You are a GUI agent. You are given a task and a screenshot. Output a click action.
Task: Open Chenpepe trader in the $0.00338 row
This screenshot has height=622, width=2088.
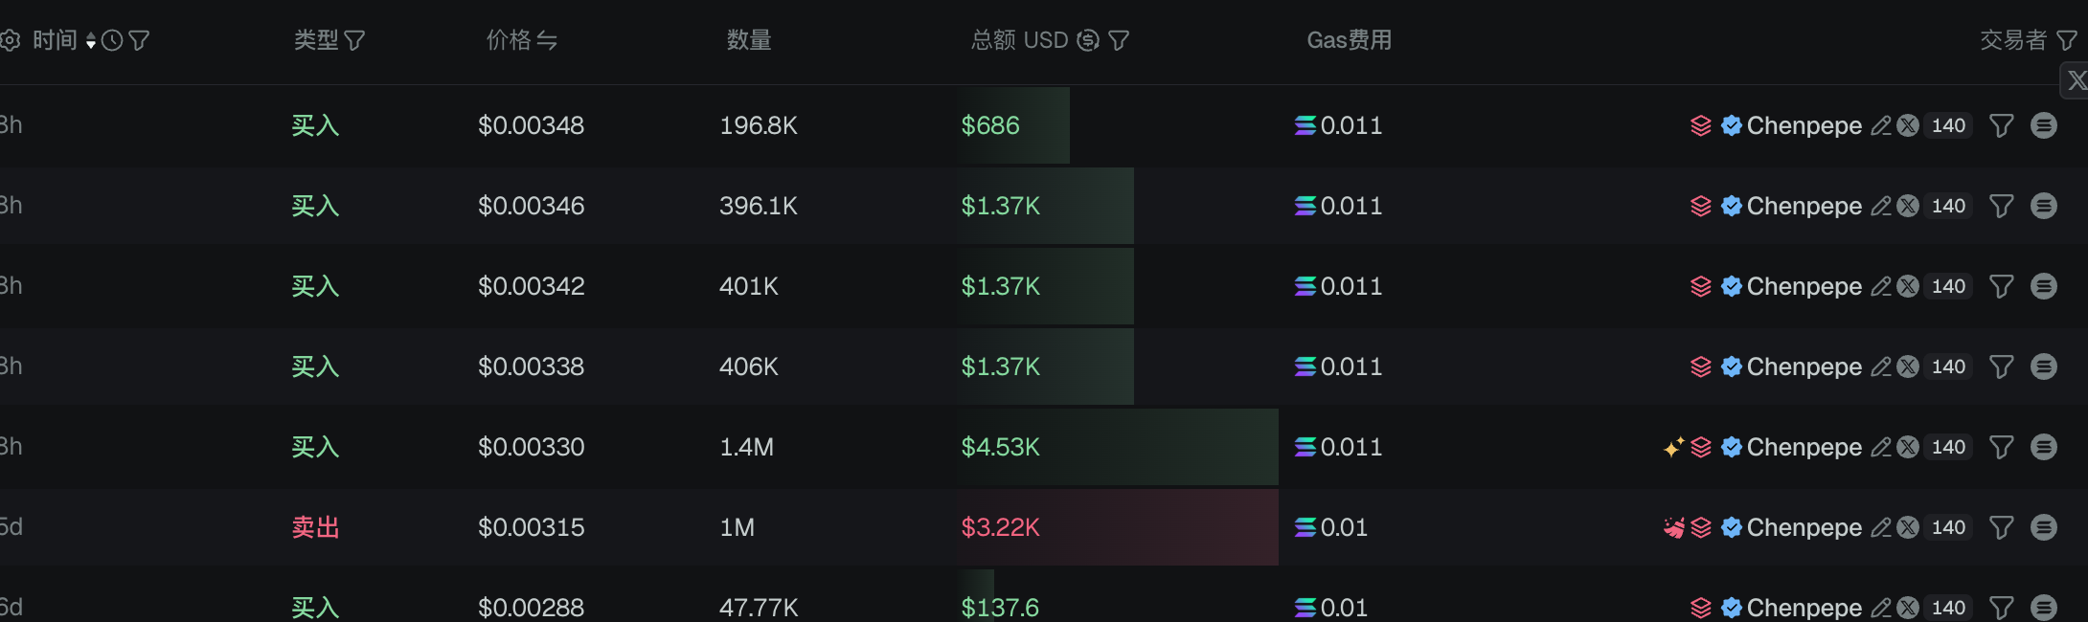pos(1804,367)
